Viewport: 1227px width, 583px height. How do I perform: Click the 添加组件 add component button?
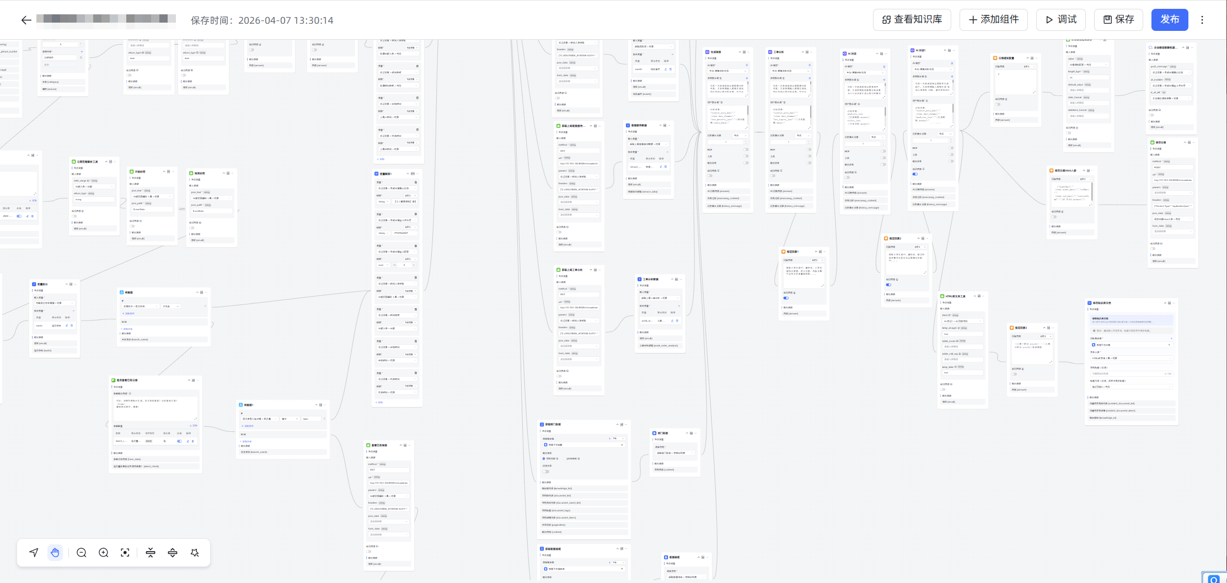pos(993,20)
